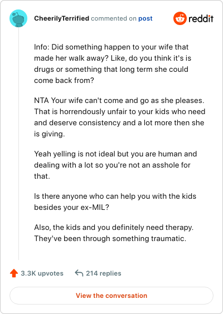Open the CheerilyTerrified profile username
This screenshot has width=223, height=314.
pos(61,18)
